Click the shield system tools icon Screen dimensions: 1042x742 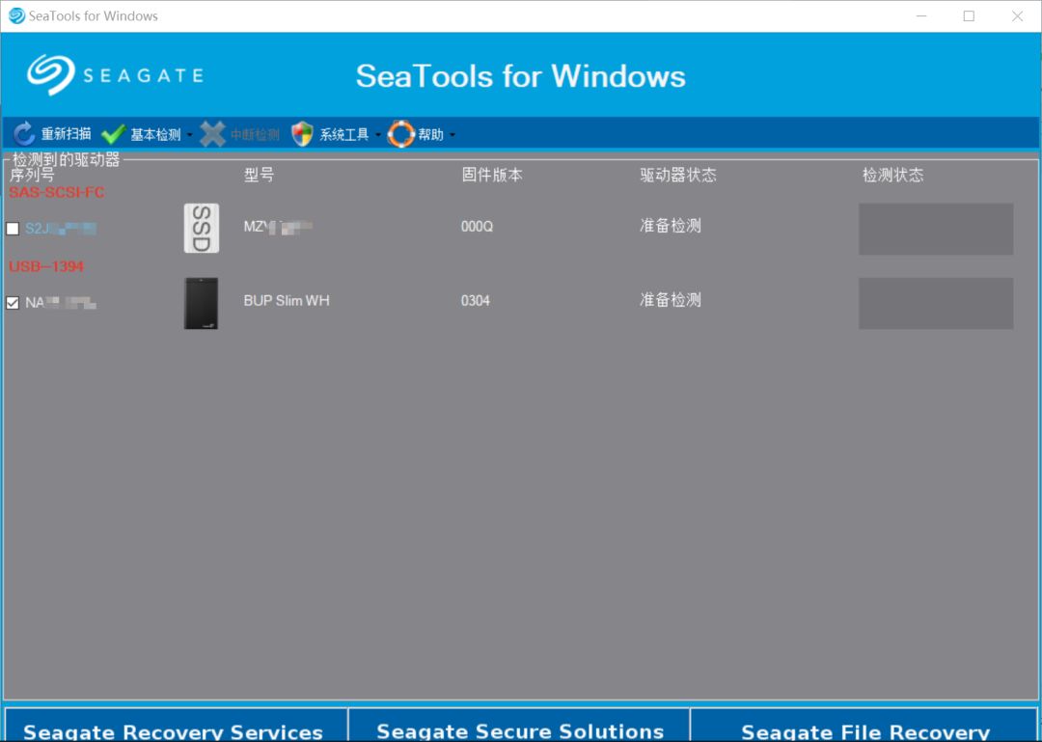302,134
